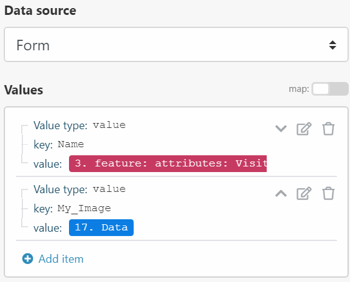350x282 pixels.
Task: Select the blue 17. Data value tag
Action: pyautogui.click(x=101, y=227)
